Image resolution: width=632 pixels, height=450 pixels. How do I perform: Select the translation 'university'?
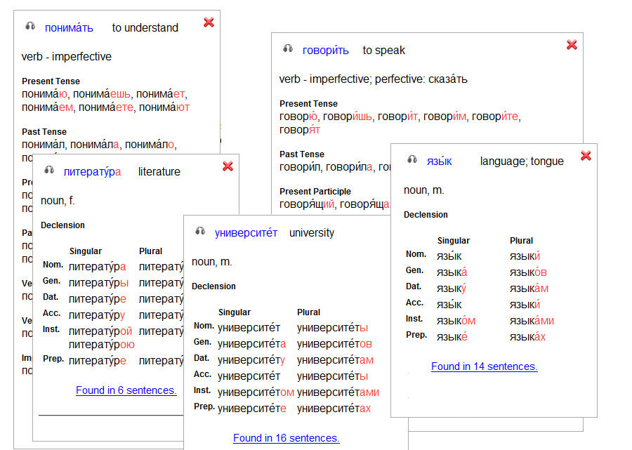pyautogui.click(x=312, y=233)
